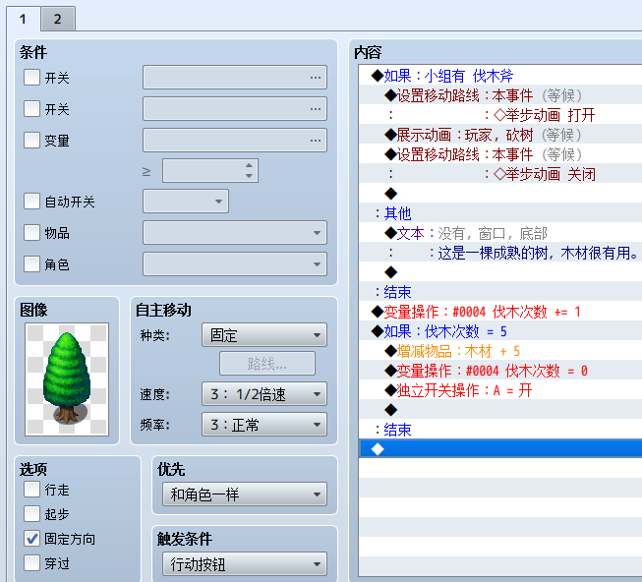Select the 这是一棵成熟的树 text line
The height and width of the screenshot is (582, 642).
click(500, 253)
